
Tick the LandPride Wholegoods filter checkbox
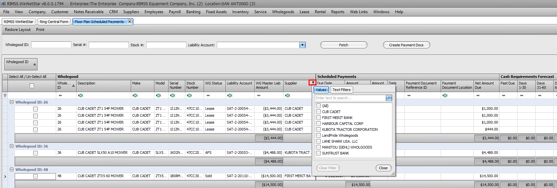[x=318, y=135]
